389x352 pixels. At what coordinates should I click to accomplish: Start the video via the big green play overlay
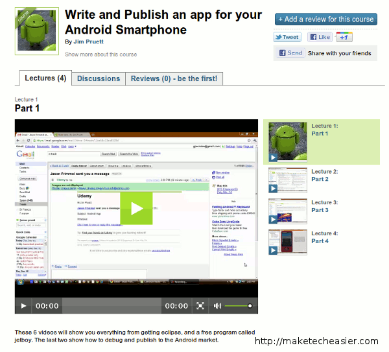(x=136, y=208)
